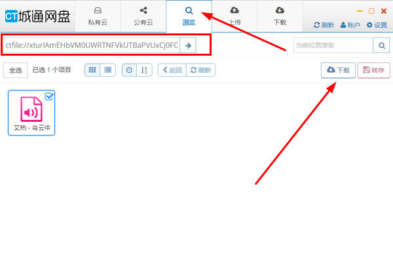This screenshot has height=264, width=393.
Task: Minimize the 城通网盘 window
Action: (x=360, y=11)
